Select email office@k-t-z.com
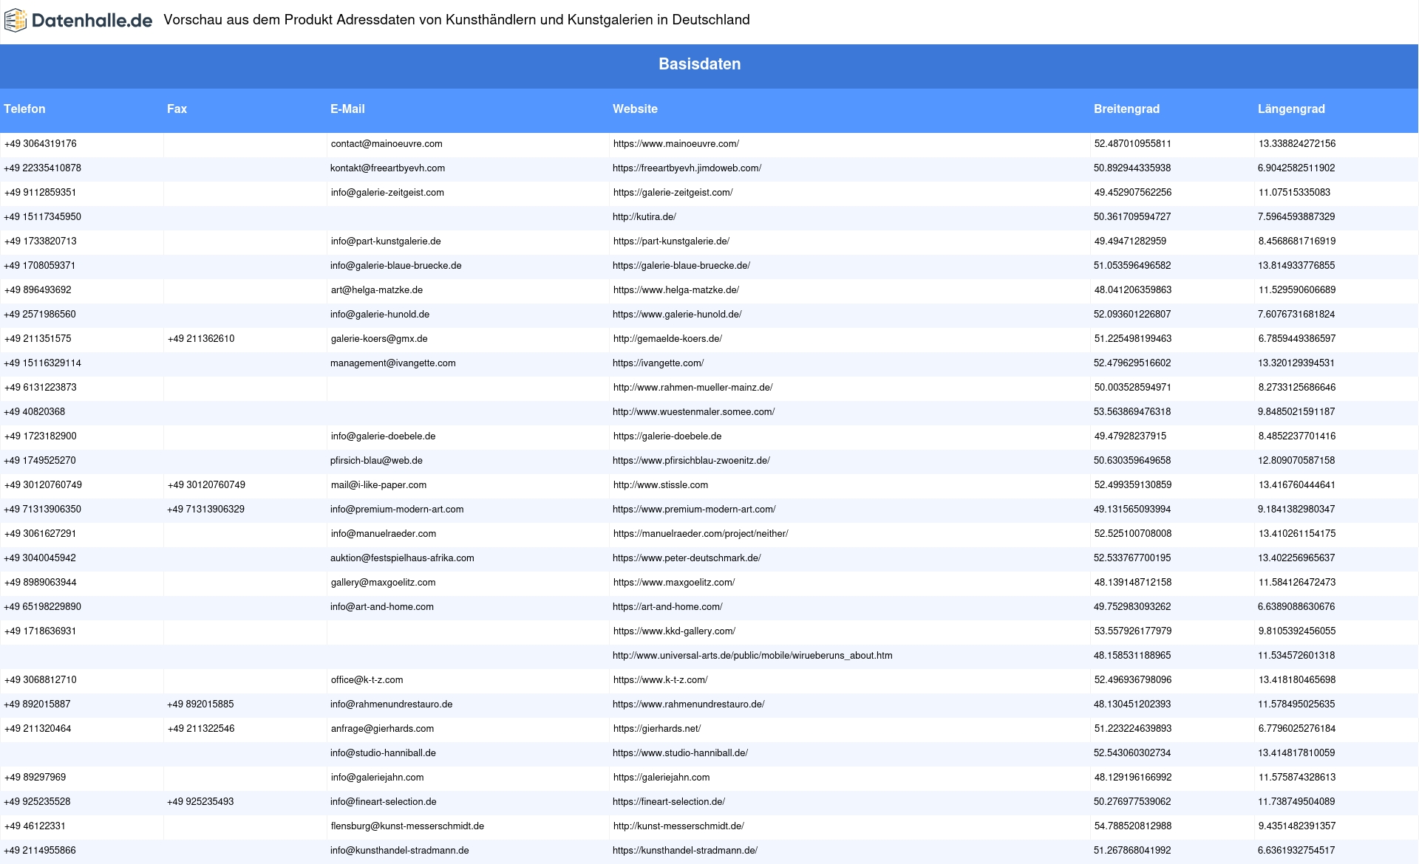Viewport: 1419px width, 864px height. [367, 680]
